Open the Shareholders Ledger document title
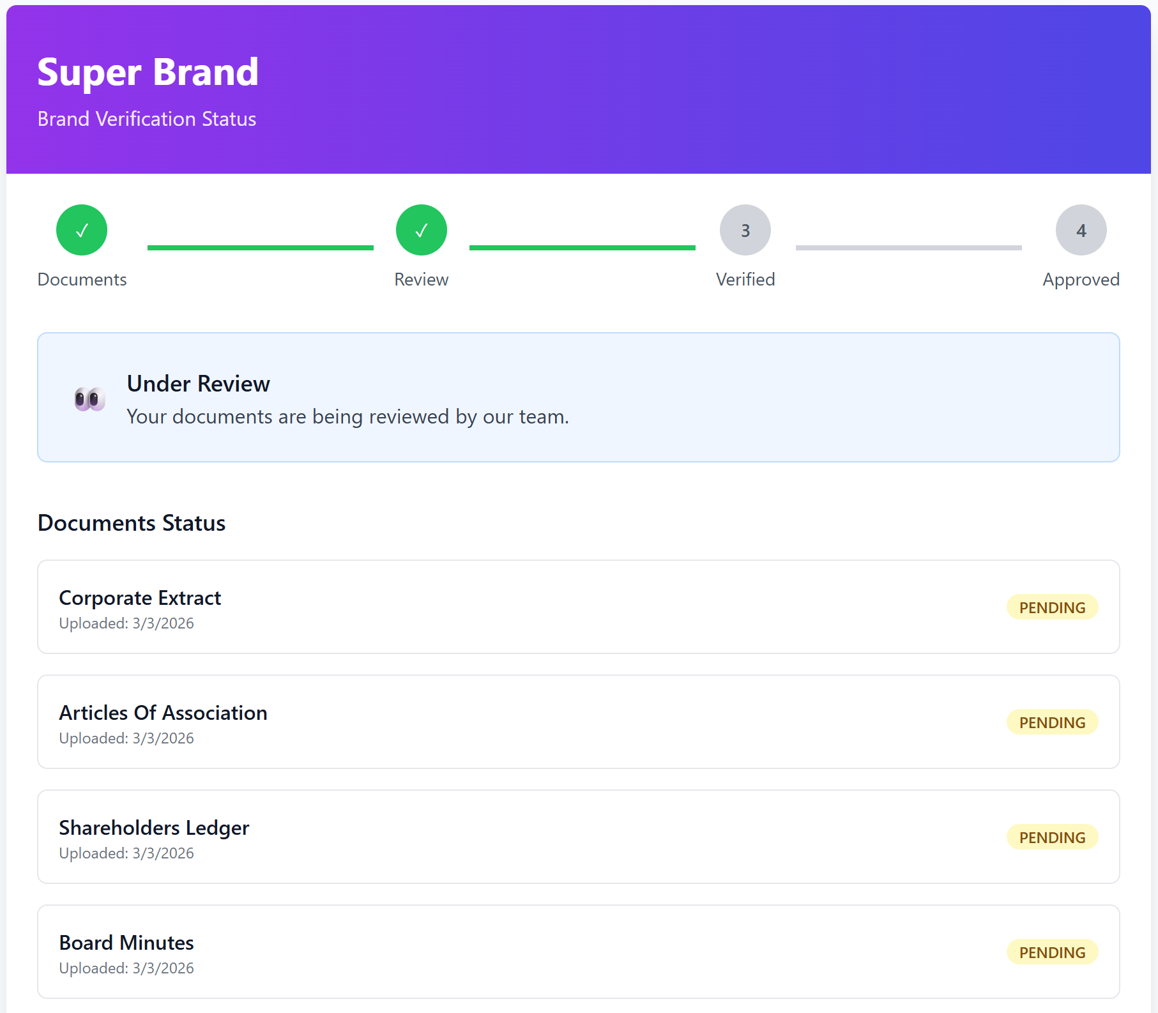Image resolution: width=1158 pixels, height=1013 pixels. [x=154, y=828]
